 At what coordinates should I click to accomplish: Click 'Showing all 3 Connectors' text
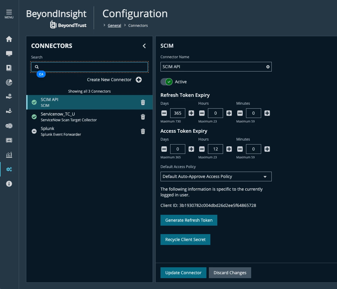click(89, 91)
